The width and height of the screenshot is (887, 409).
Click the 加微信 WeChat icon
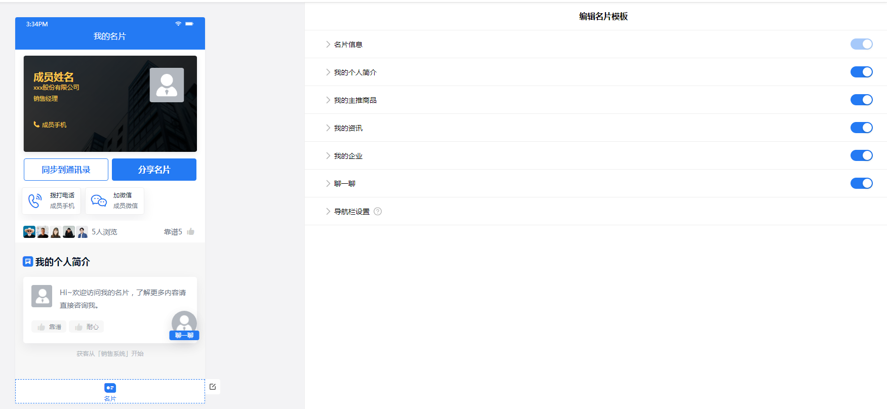[x=99, y=200]
